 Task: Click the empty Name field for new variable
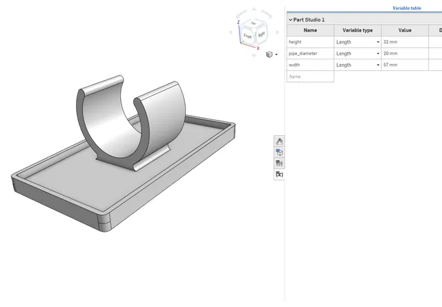pos(310,77)
